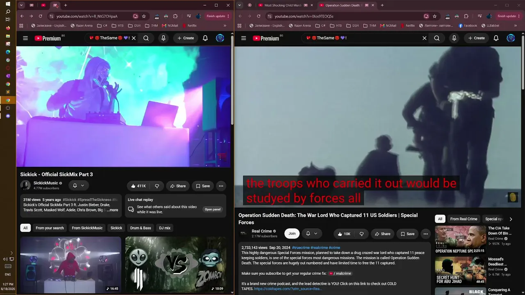Dislike the Sickick SickMix video
Viewport: 525px width, 295px height.
point(157,186)
